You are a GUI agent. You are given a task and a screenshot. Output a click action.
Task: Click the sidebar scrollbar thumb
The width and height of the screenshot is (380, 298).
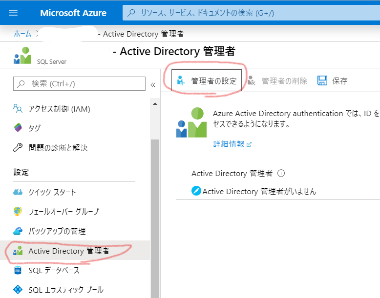(155, 219)
